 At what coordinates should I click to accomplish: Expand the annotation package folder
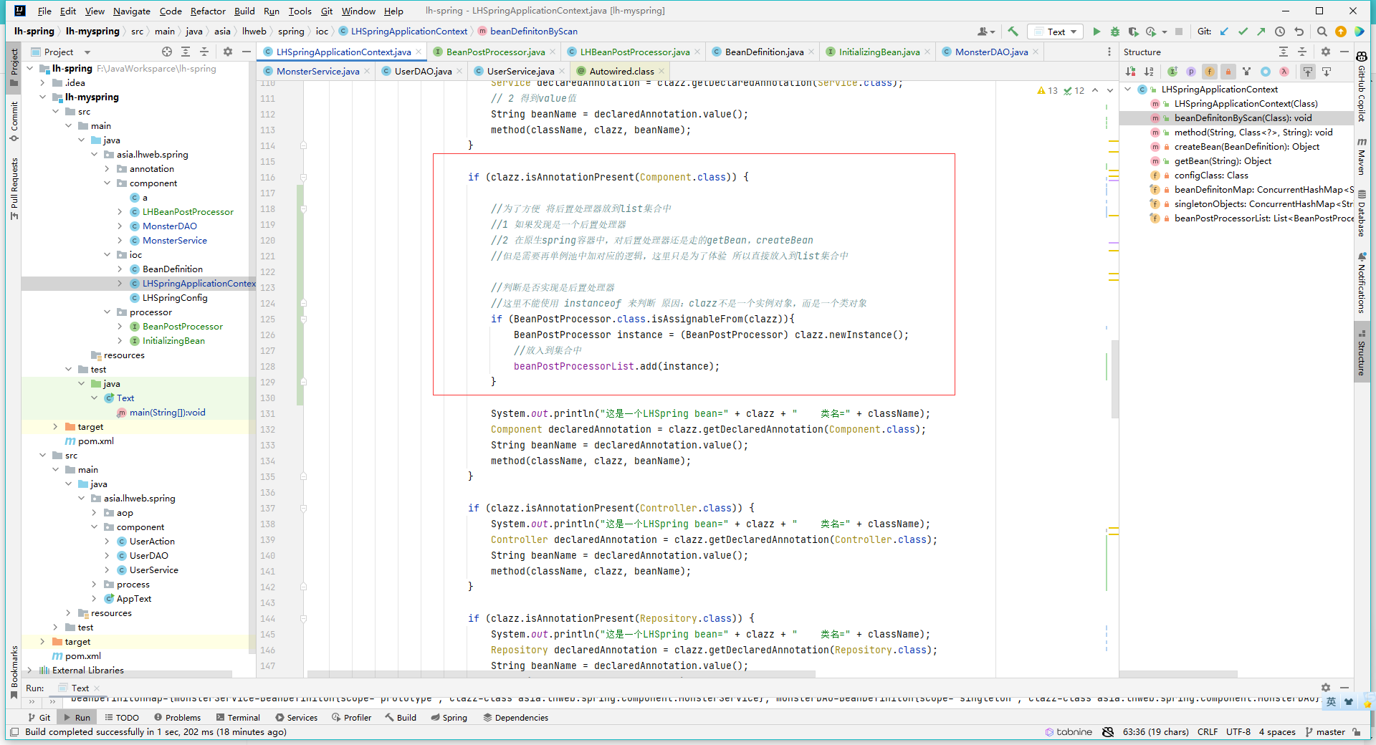[107, 168]
